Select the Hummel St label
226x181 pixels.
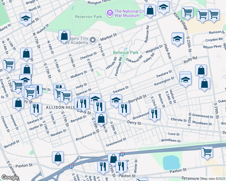point(14,122)
